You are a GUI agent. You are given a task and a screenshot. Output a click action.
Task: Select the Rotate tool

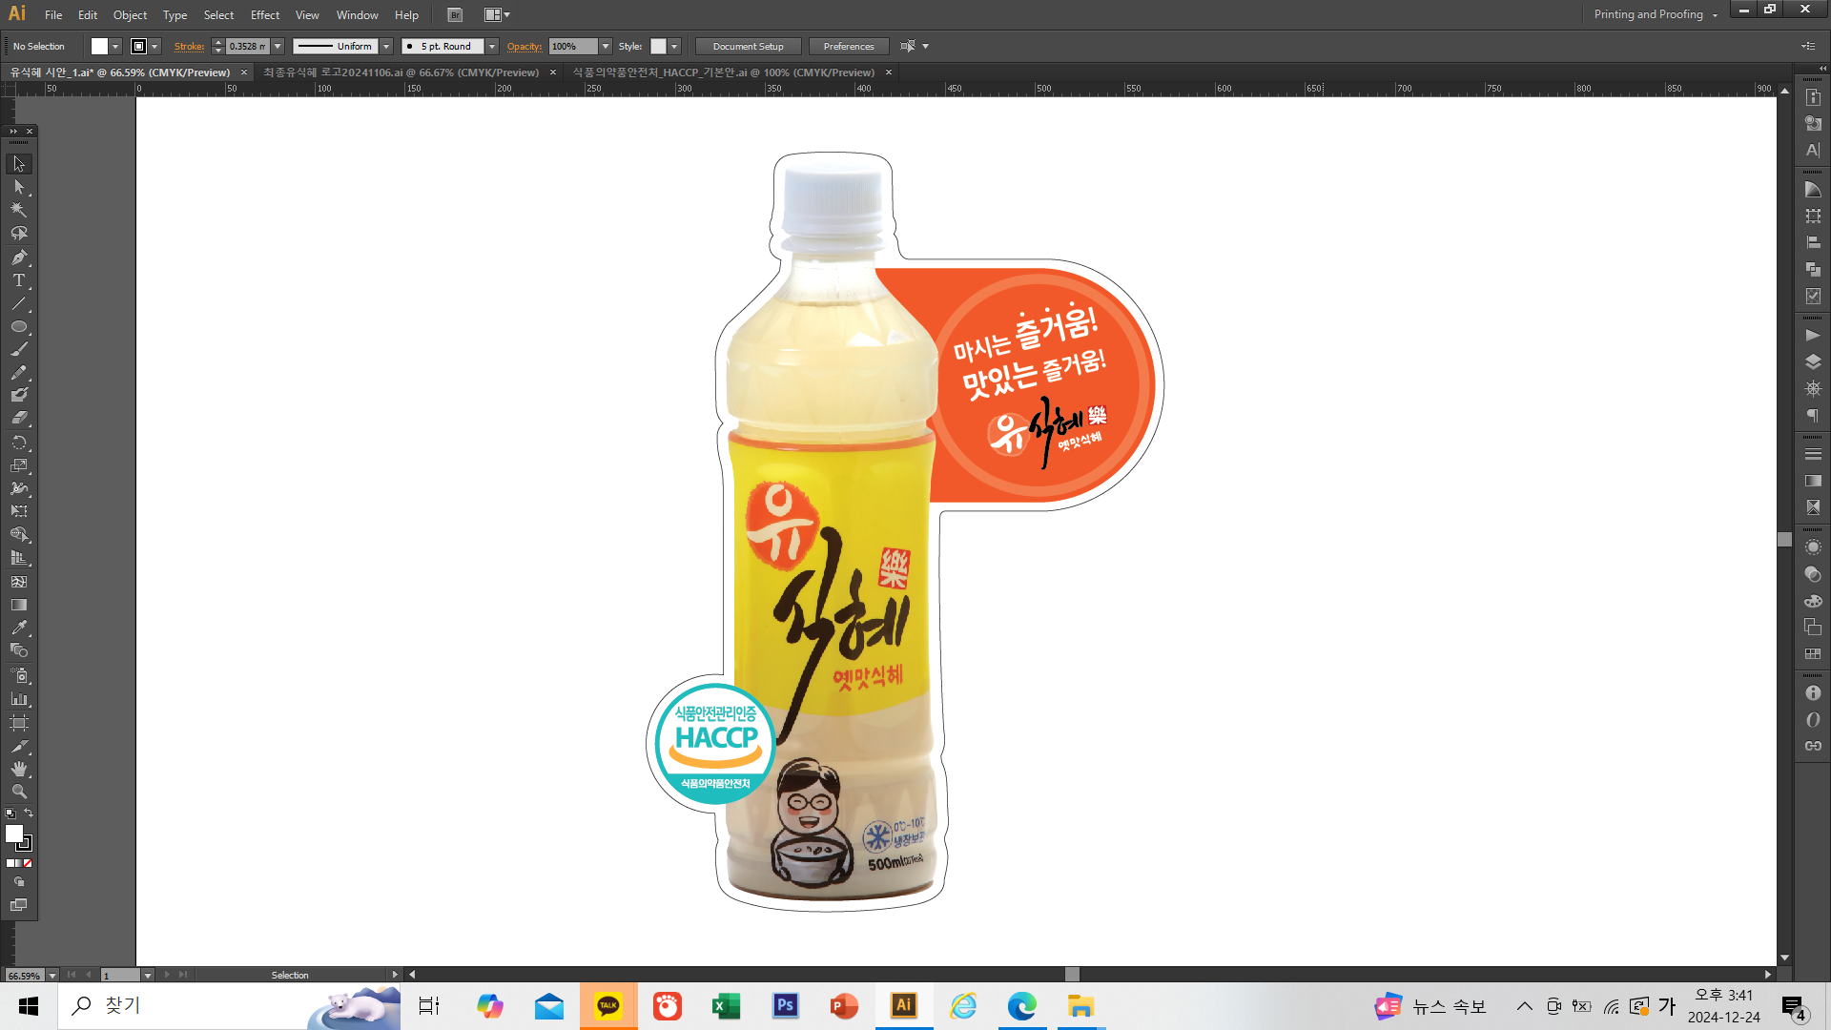tap(19, 443)
